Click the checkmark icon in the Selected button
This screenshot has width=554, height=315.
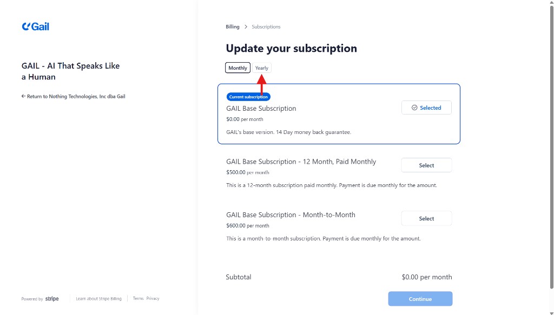coord(414,108)
